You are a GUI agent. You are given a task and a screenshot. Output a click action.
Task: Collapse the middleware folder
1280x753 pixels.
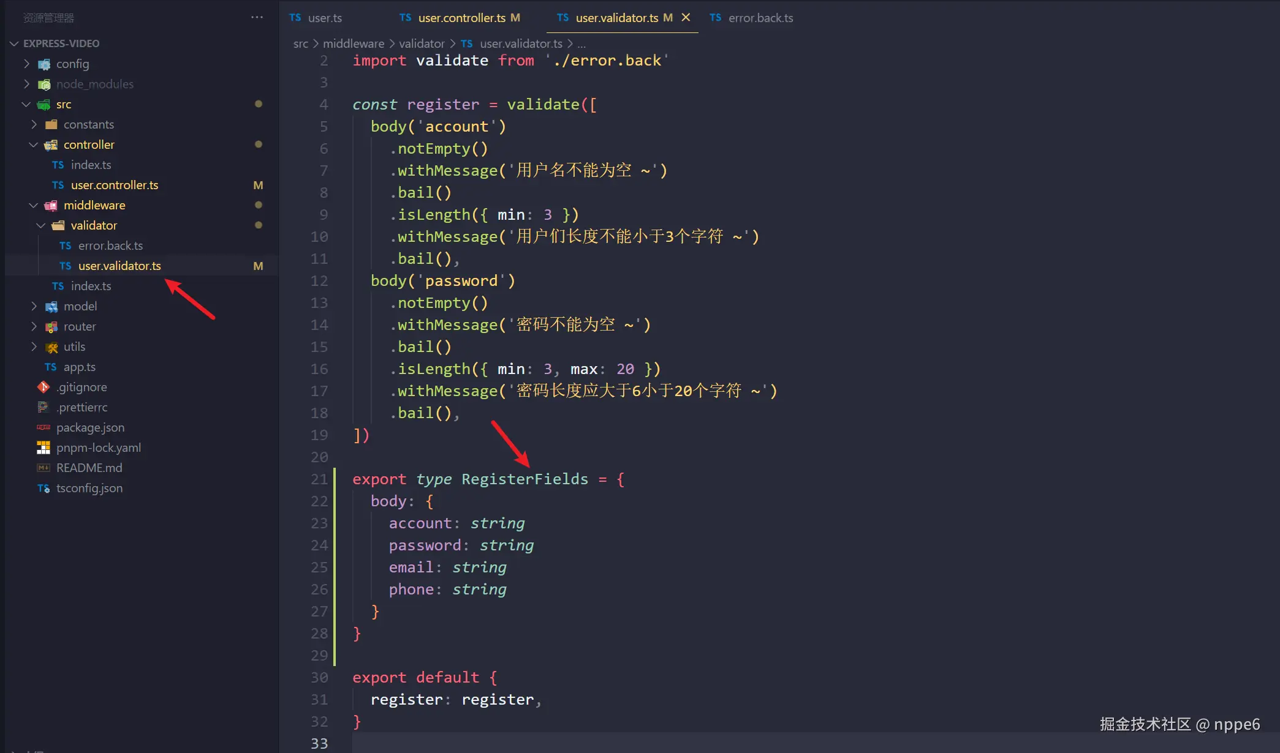pos(34,205)
